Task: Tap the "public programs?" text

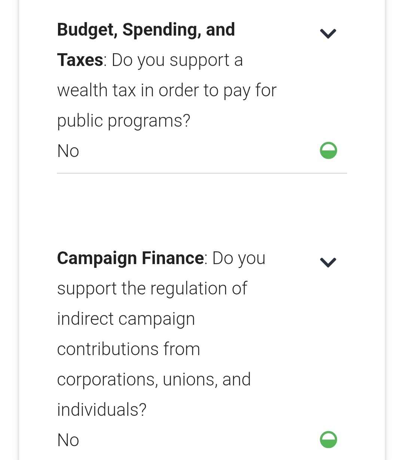Action: (x=123, y=121)
